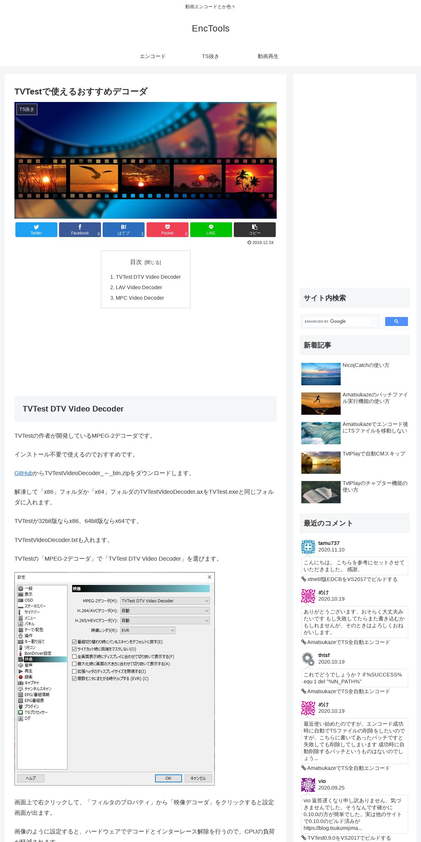Click the テーマ/配色 palette icon in settings
Image resolution: width=421 pixels, height=842 pixels.
(21, 630)
